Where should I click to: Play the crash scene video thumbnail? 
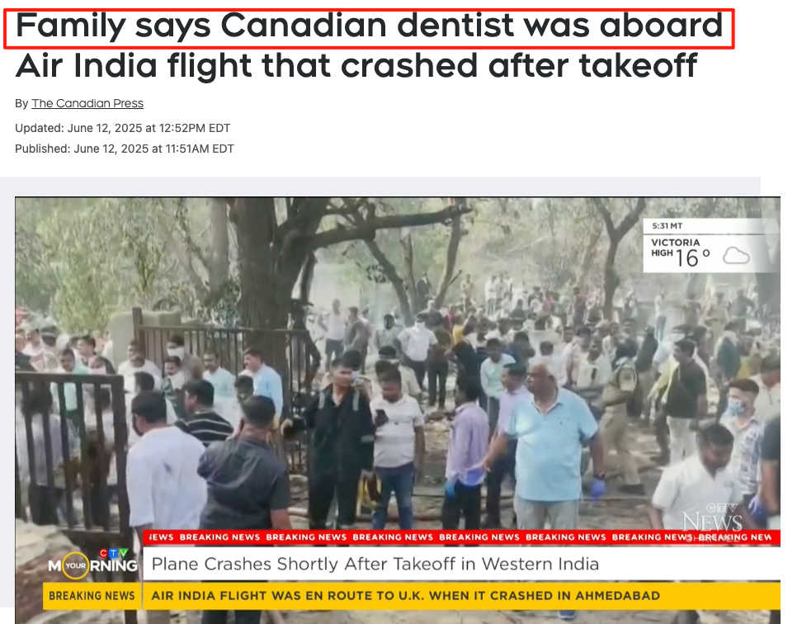click(398, 410)
